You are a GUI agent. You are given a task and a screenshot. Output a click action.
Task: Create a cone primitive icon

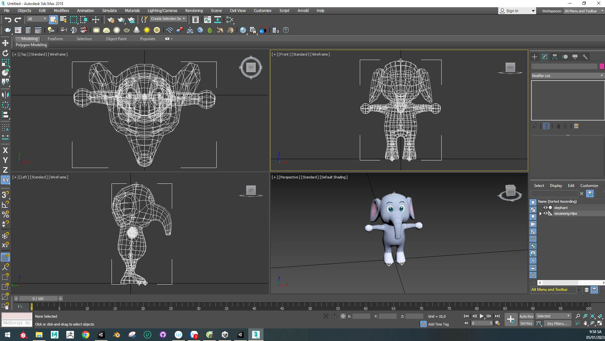click(137, 30)
